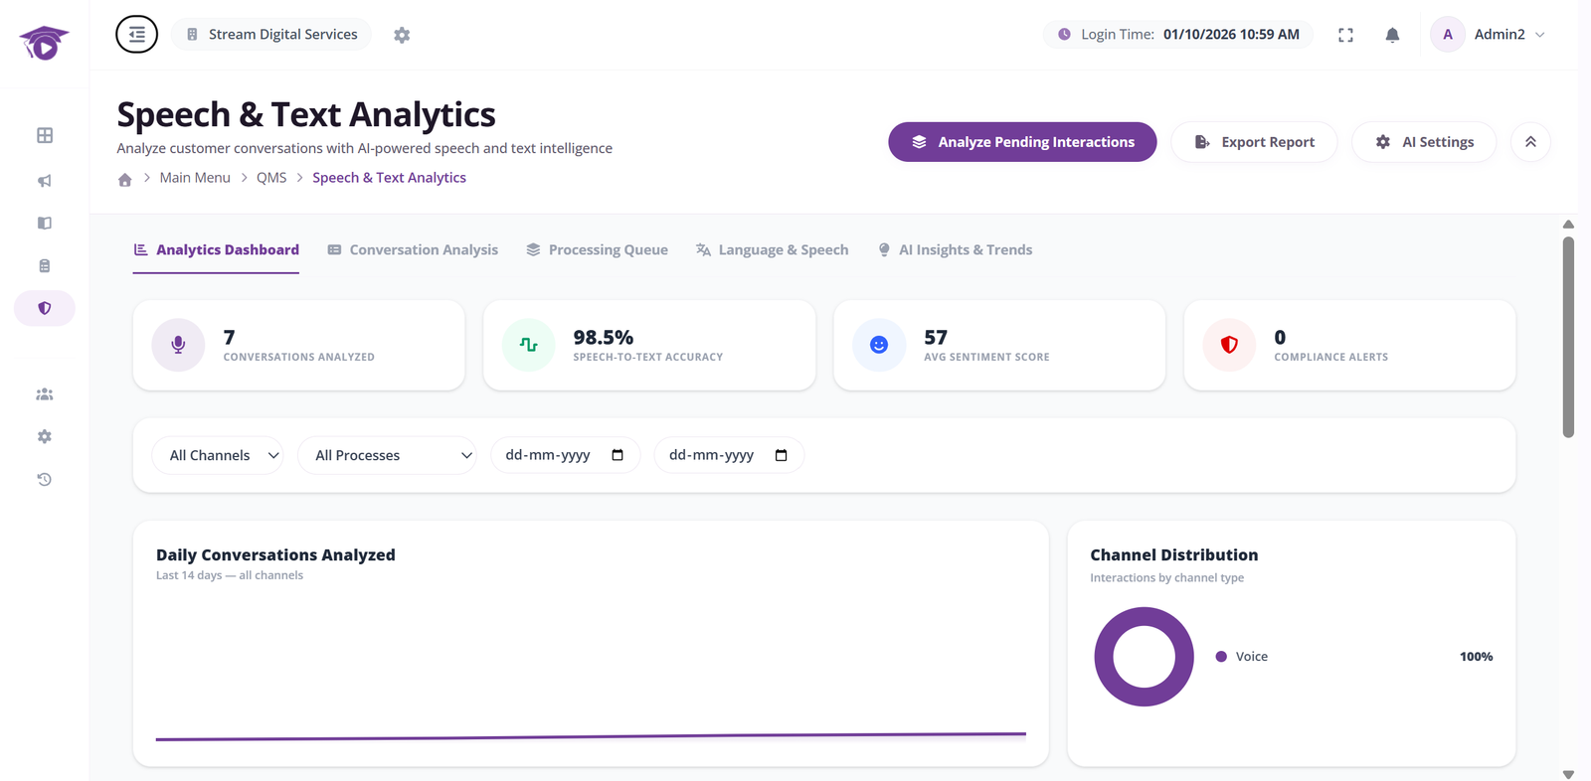Select the shield icon in sidebar
The width and height of the screenshot is (1591, 781).
[x=45, y=308]
